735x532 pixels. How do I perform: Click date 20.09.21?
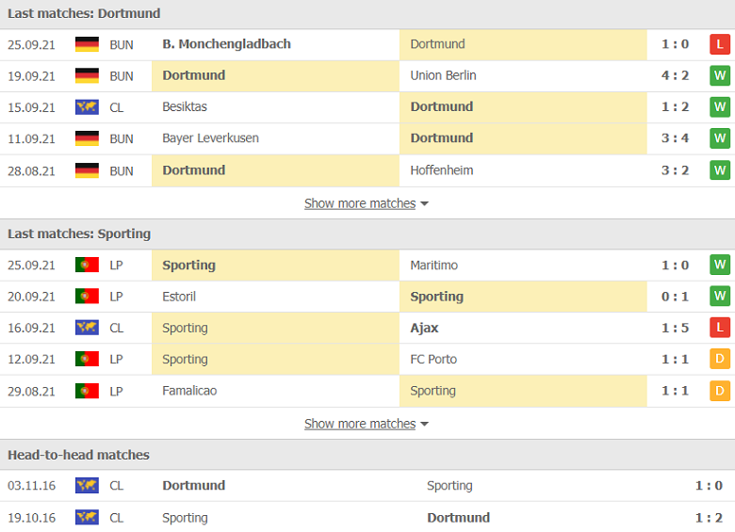31,297
